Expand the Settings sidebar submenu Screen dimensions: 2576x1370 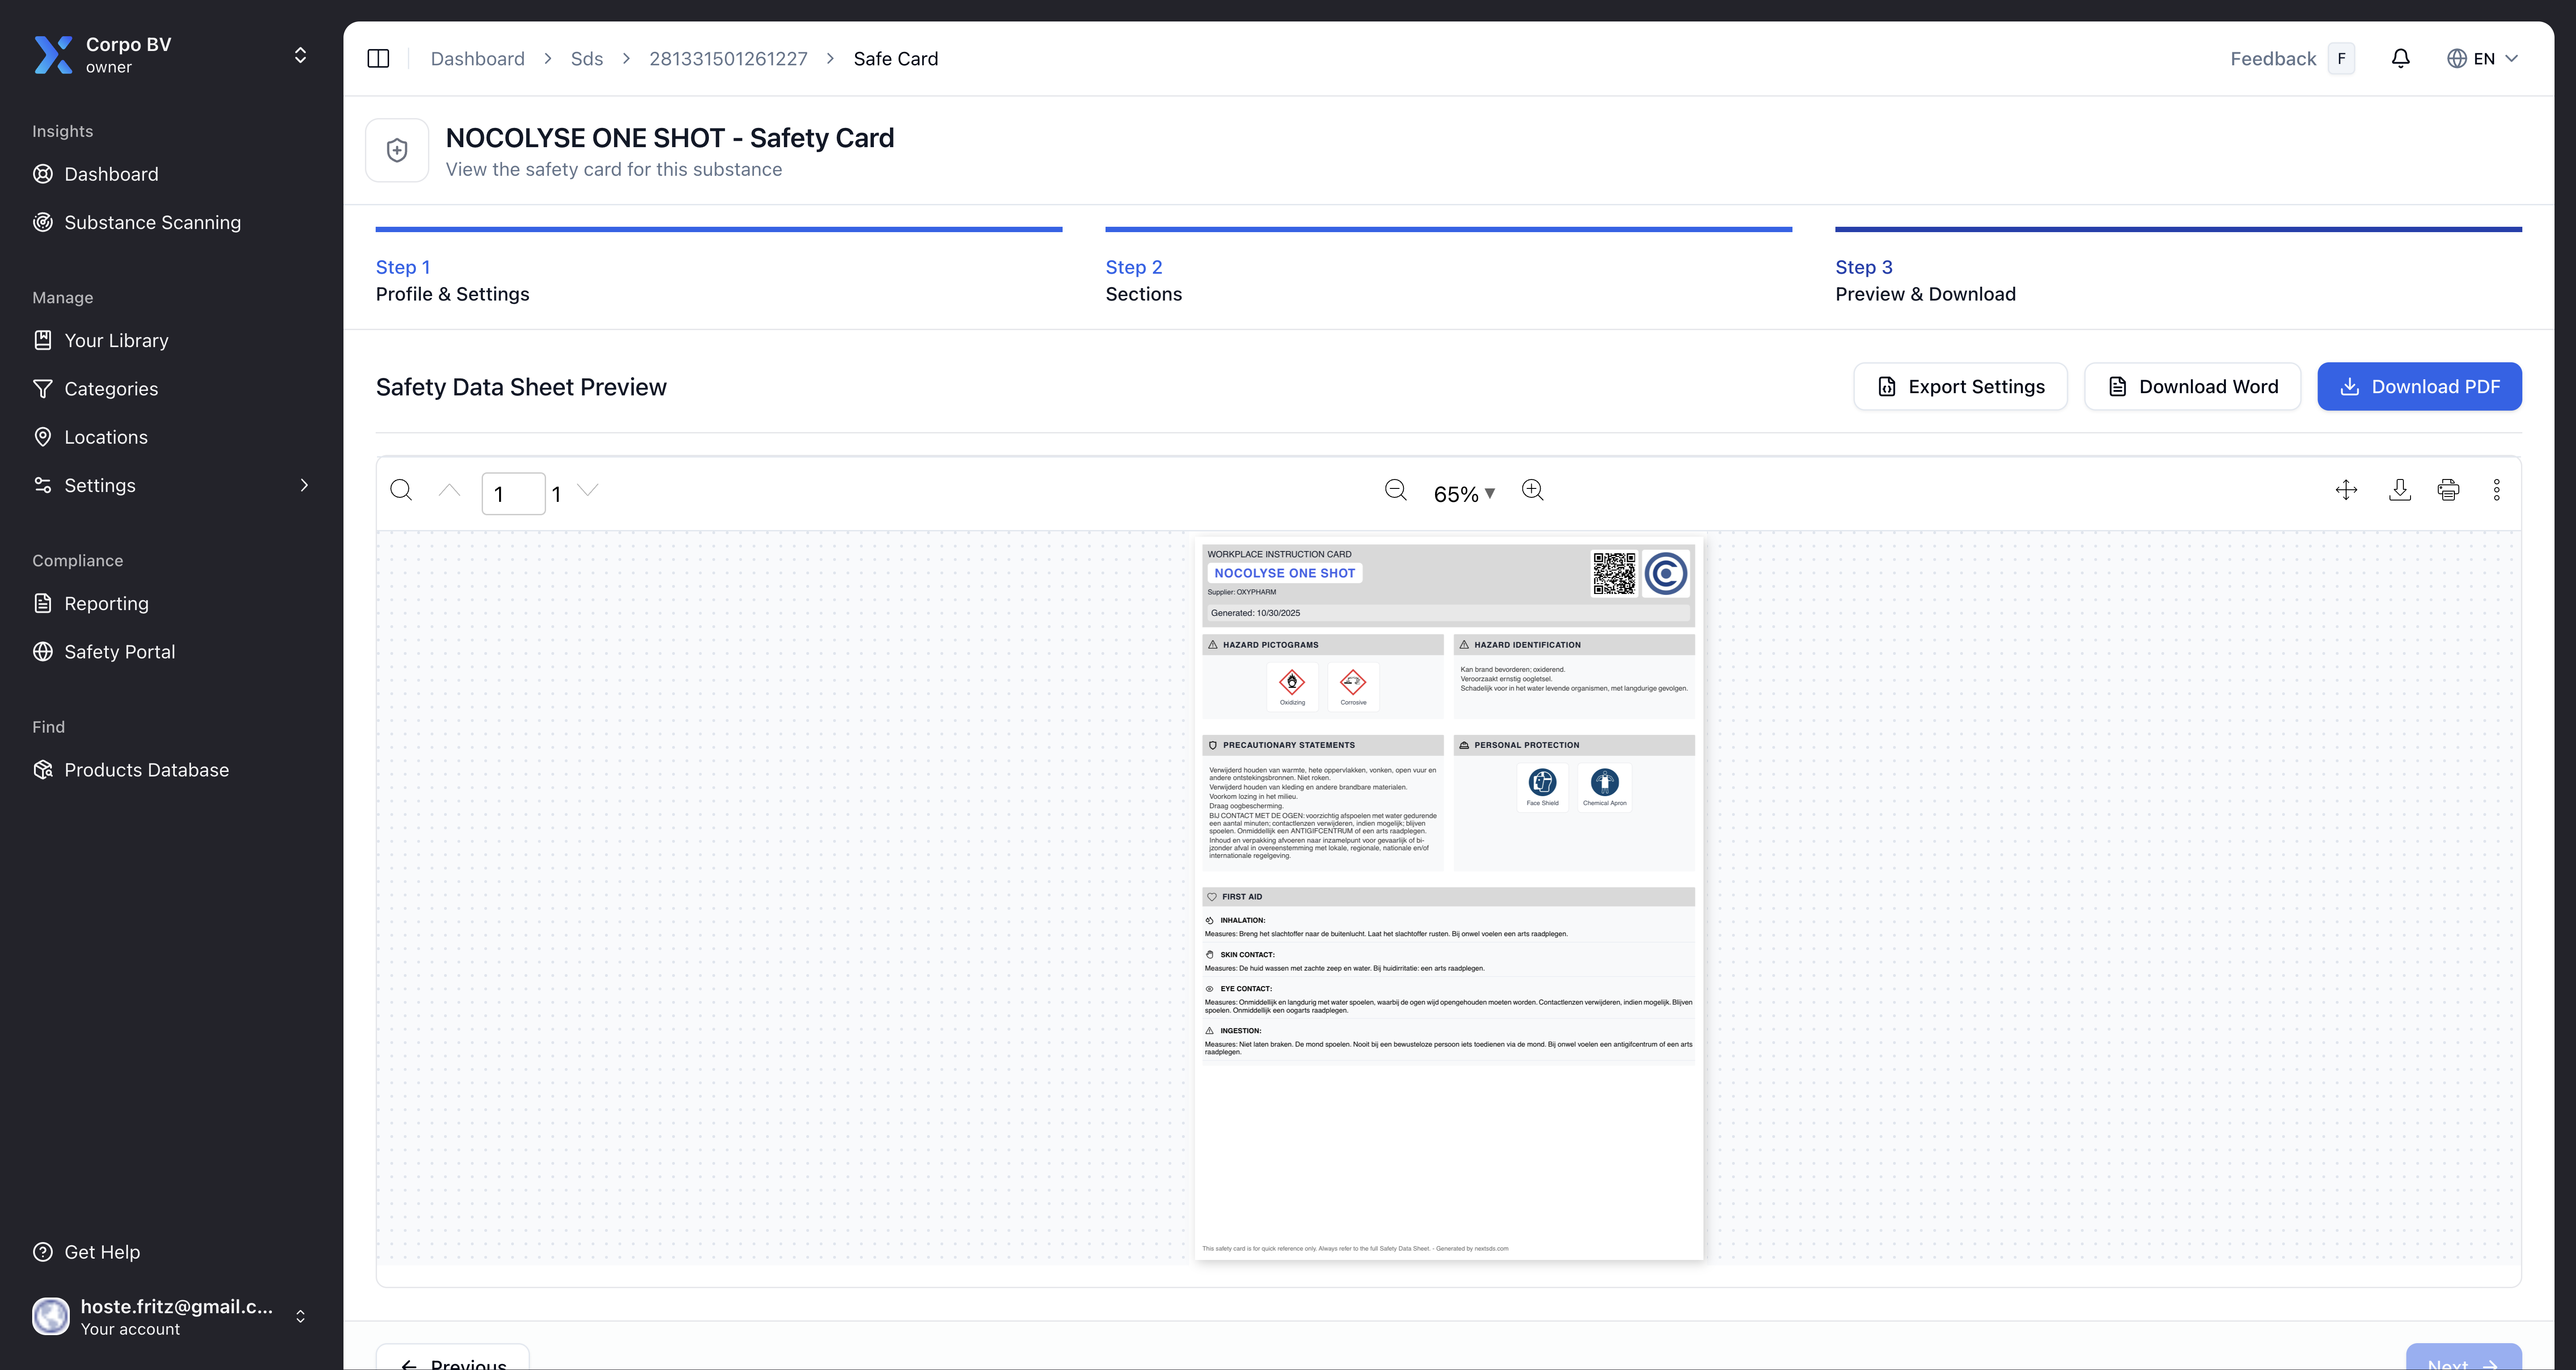[304, 485]
